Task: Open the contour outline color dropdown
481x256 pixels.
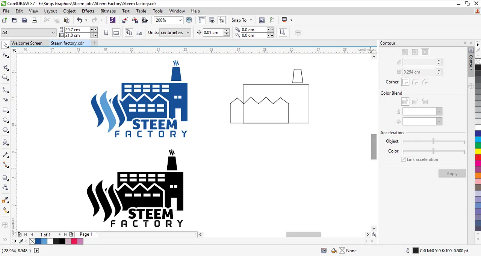Action: 439,112
